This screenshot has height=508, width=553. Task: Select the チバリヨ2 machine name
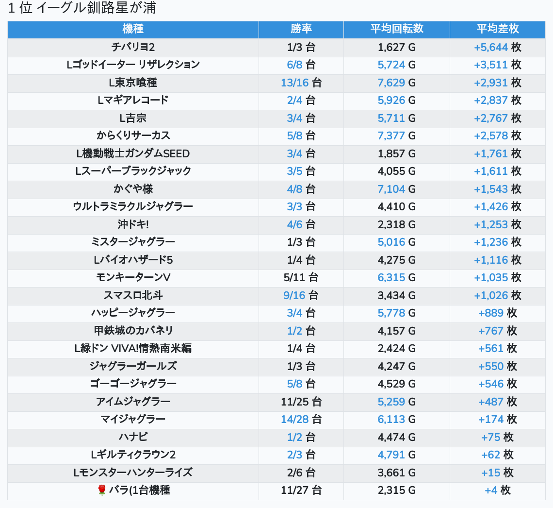(133, 47)
